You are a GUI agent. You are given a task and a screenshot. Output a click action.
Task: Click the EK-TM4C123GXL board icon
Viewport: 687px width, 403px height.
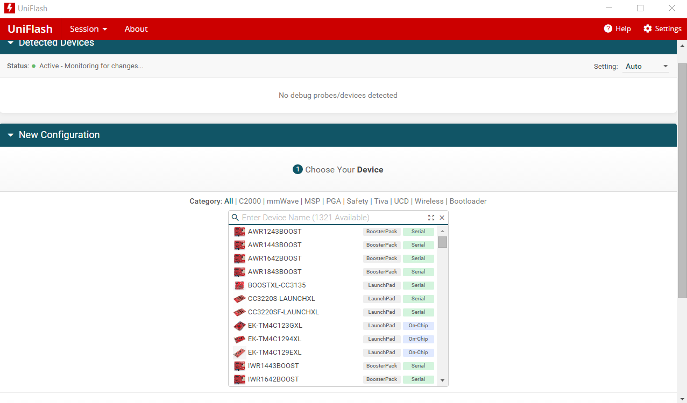[239, 326]
